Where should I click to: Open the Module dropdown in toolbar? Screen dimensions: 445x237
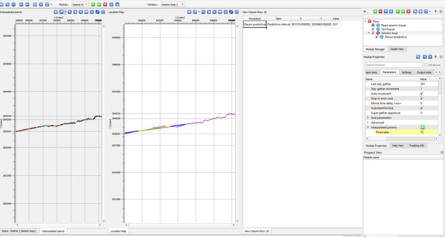pos(80,4)
